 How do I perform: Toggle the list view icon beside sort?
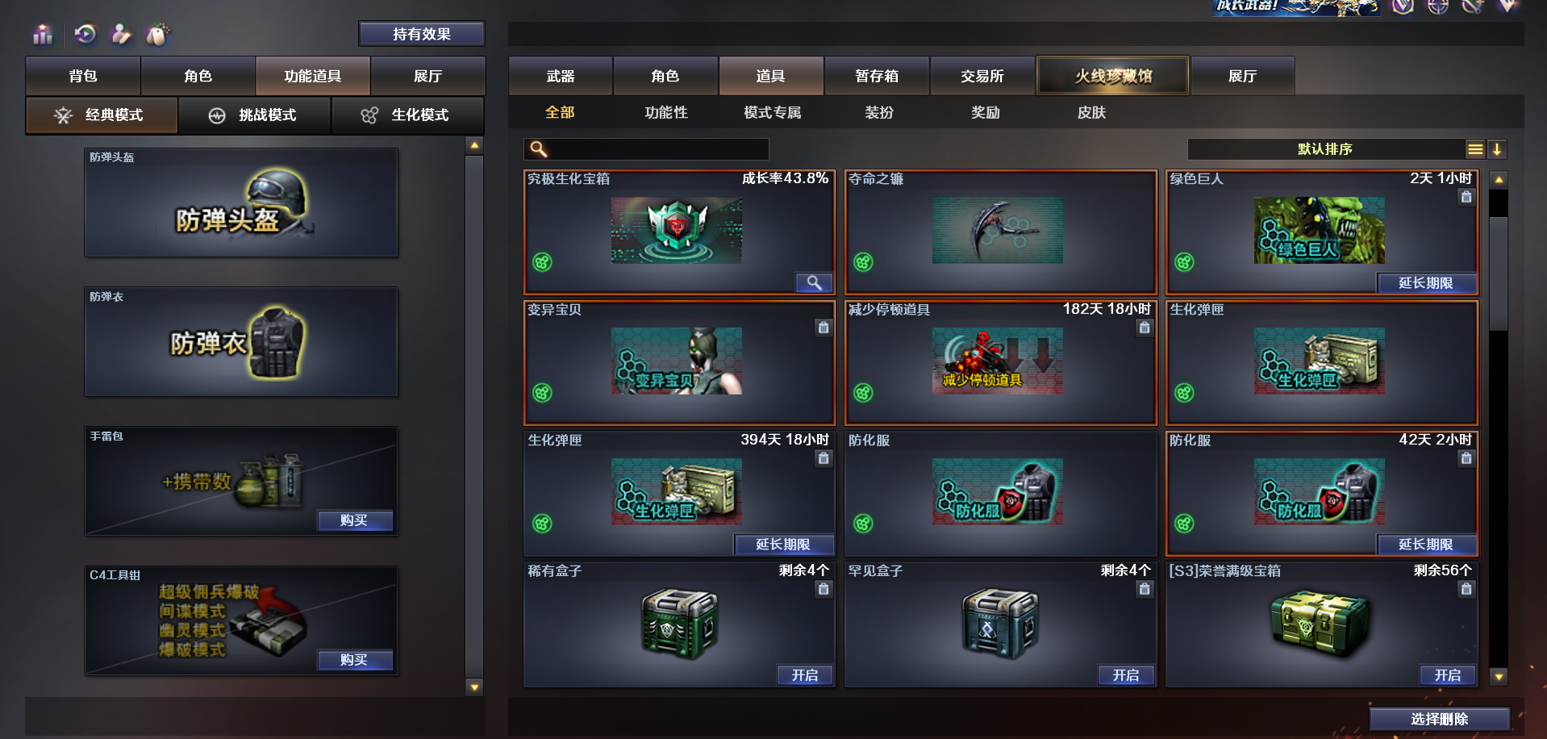1475,149
